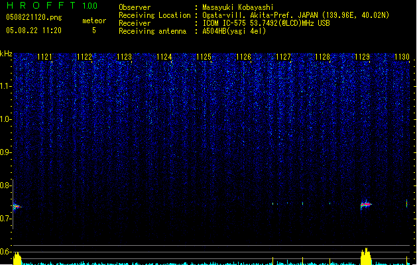Click the 0.9 kHz axis label
The image size is (417, 265).
[x=5, y=152]
